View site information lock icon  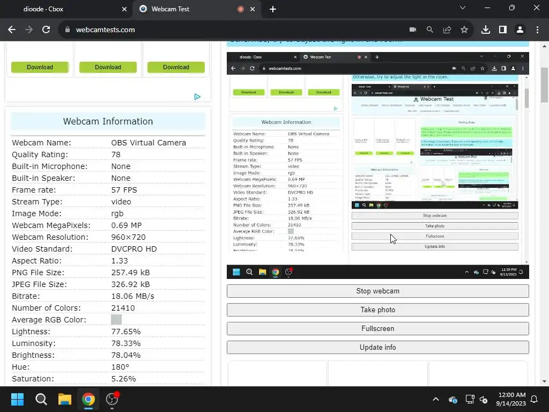click(x=68, y=30)
